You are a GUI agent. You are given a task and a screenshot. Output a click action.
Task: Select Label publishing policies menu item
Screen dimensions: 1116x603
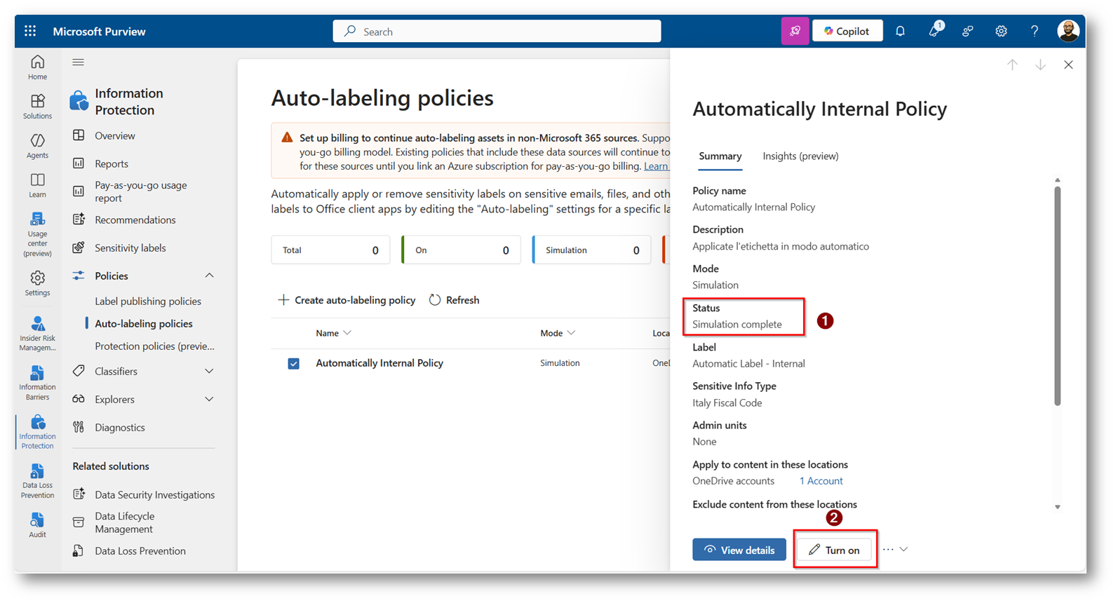click(x=148, y=301)
